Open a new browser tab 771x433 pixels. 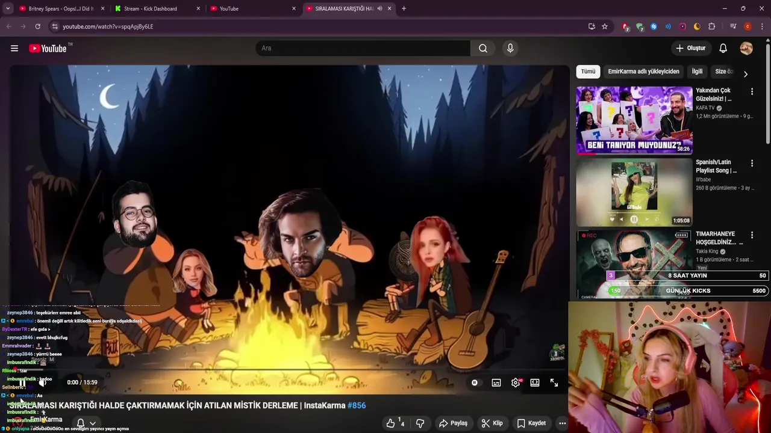point(404,8)
